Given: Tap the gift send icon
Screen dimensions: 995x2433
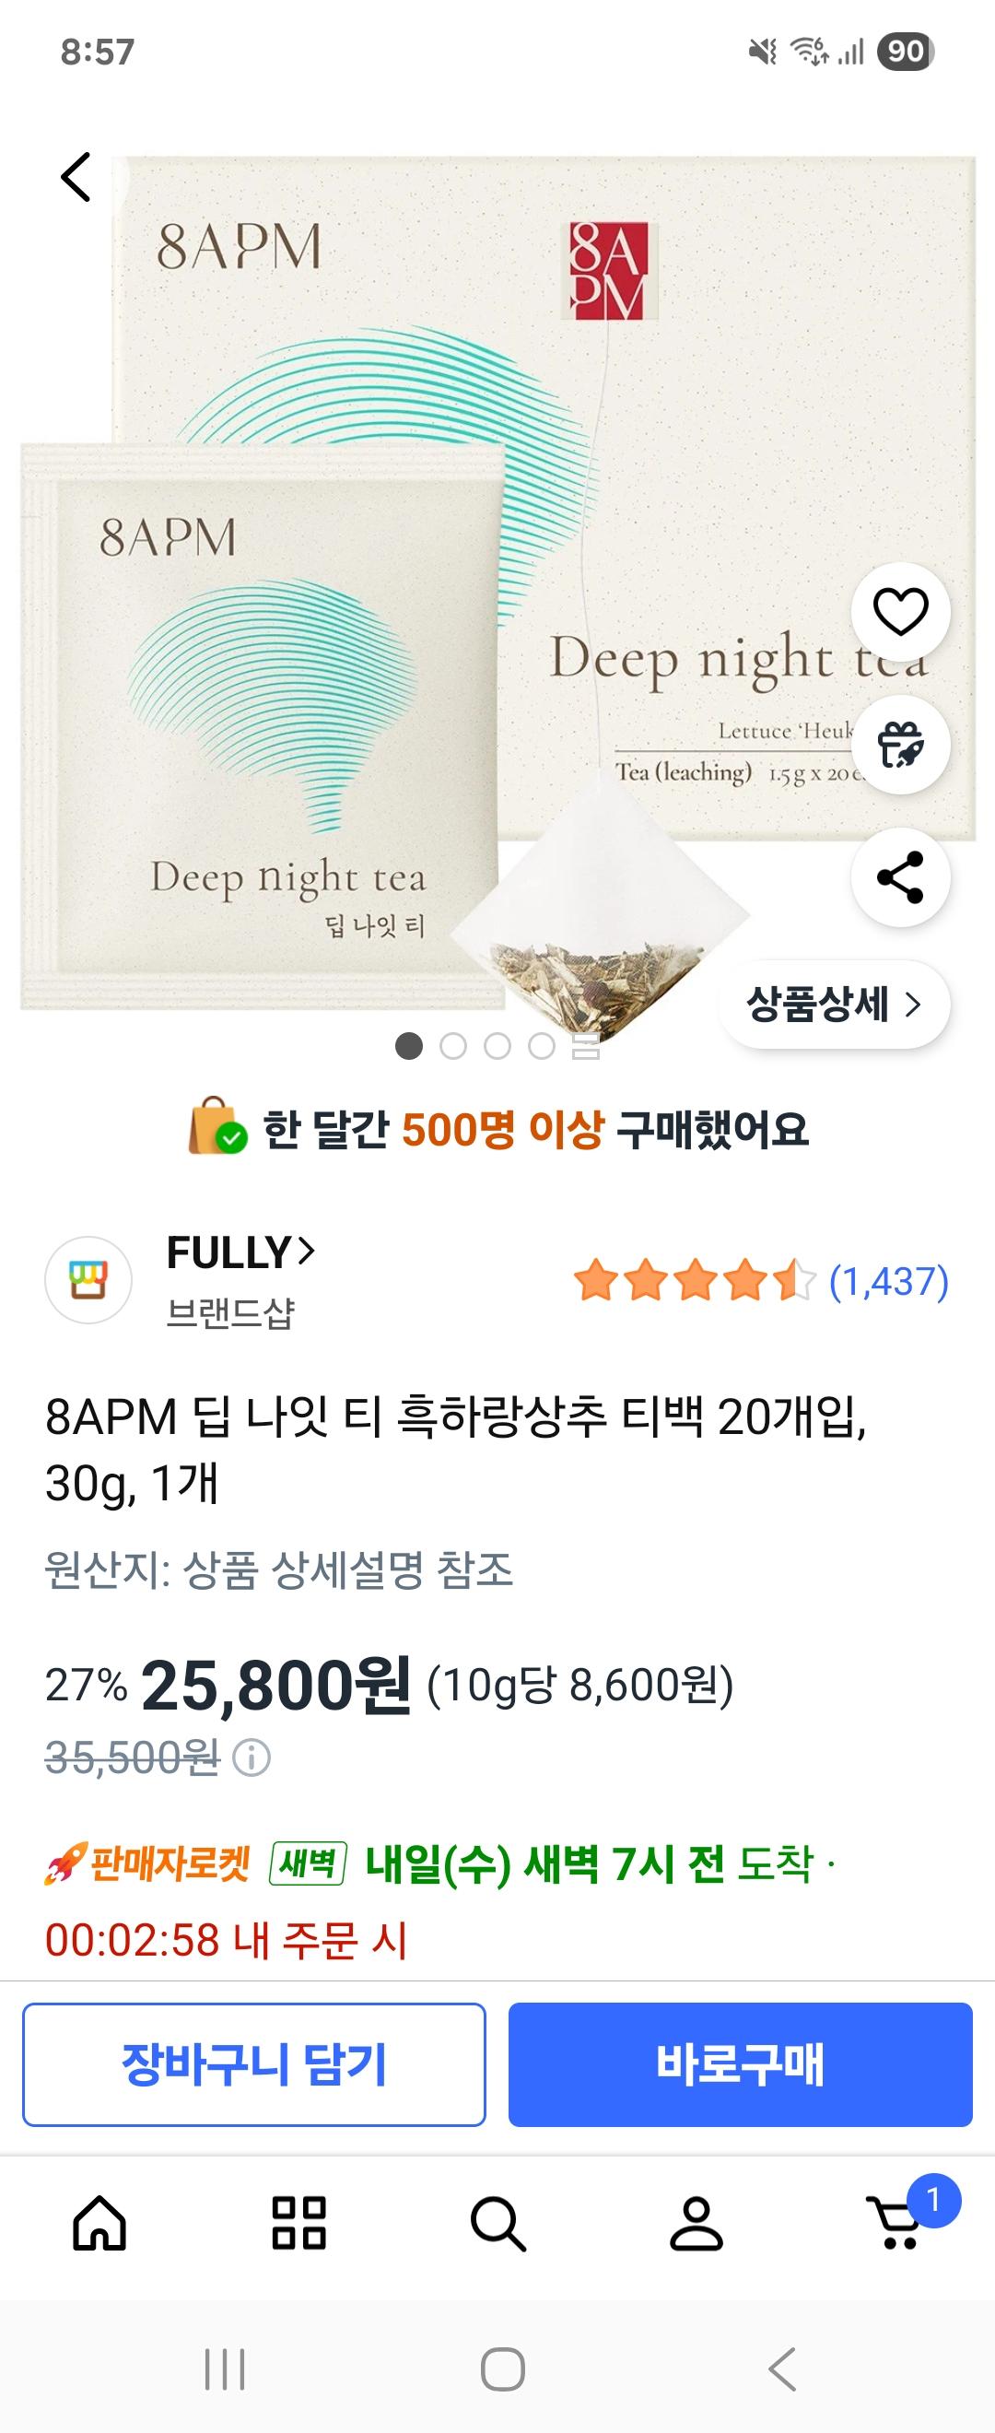Looking at the screenshot, I should click(x=900, y=745).
